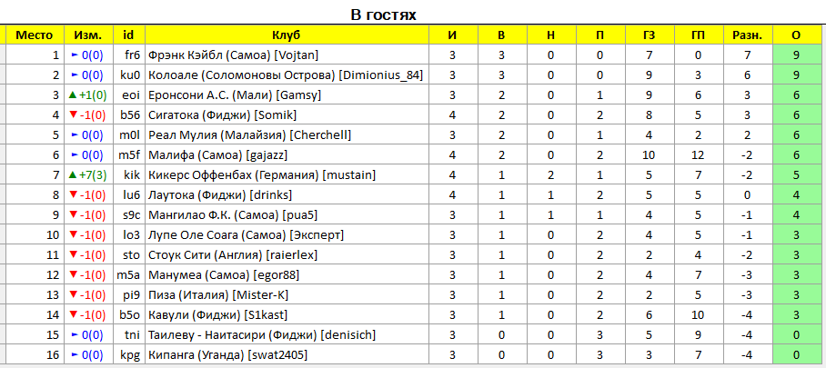This screenshot has height=368, width=826.
Task: Click the О points column header
Action: (x=796, y=35)
